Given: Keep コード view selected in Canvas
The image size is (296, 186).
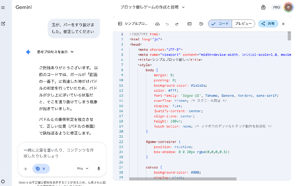Looking at the screenshot, I should click(220, 24).
